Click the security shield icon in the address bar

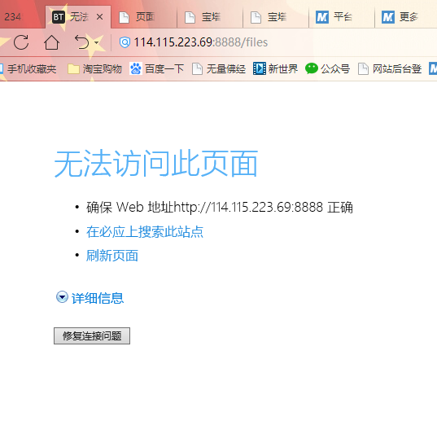pyautogui.click(x=125, y=42)
